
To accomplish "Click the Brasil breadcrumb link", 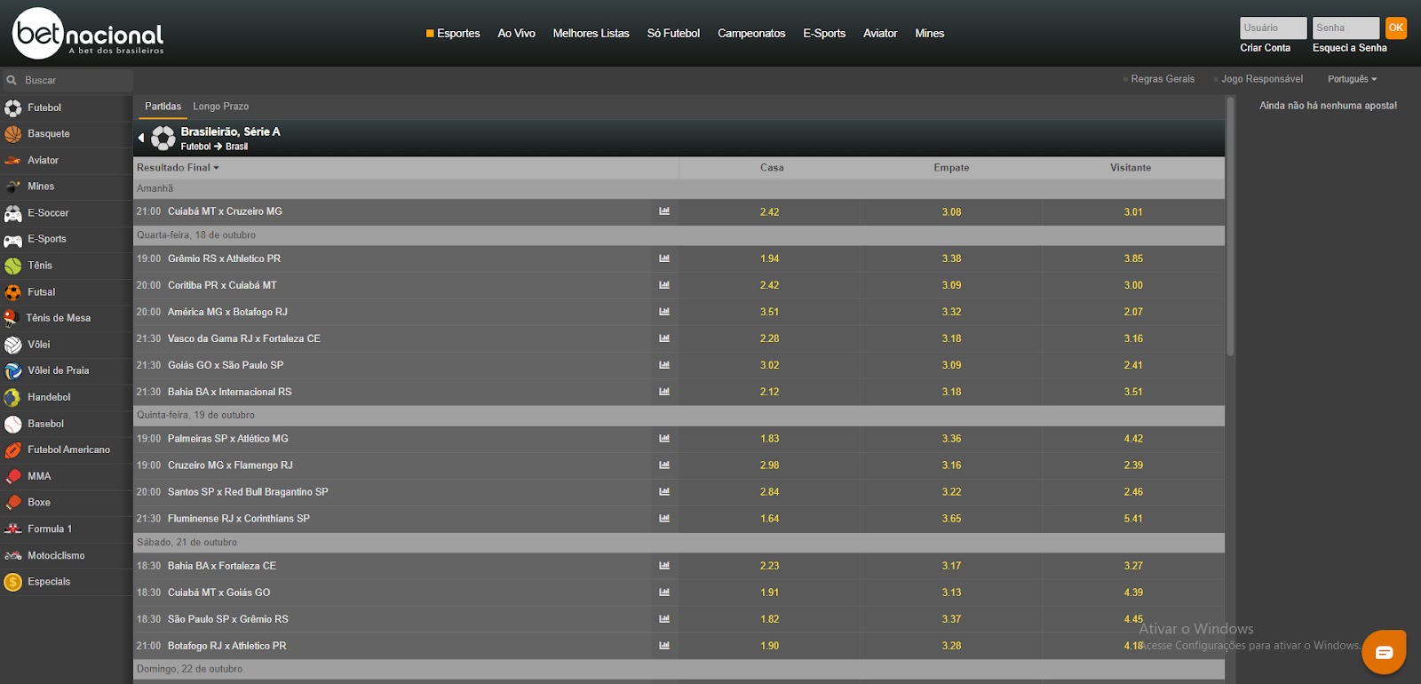I will (236, 147).
